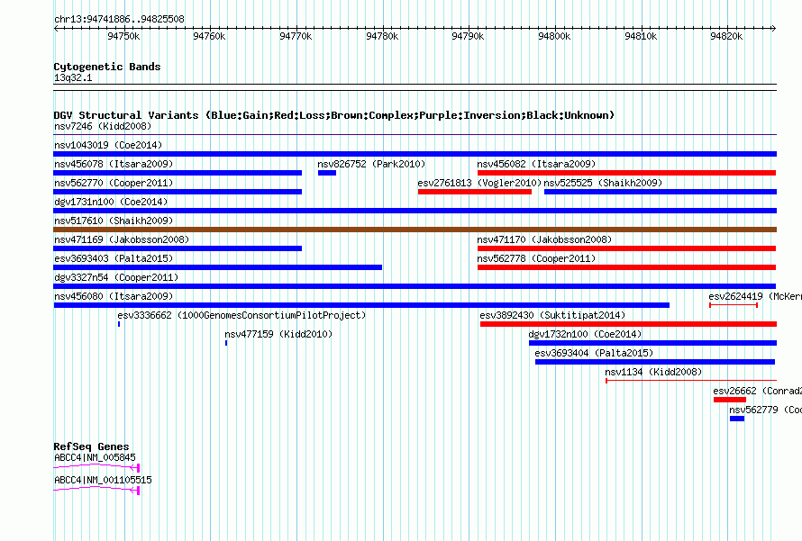This screenshot has height=541, width=802.
Task: Click the nsv562779 small blue bar
Action: (x=737, y=419)
